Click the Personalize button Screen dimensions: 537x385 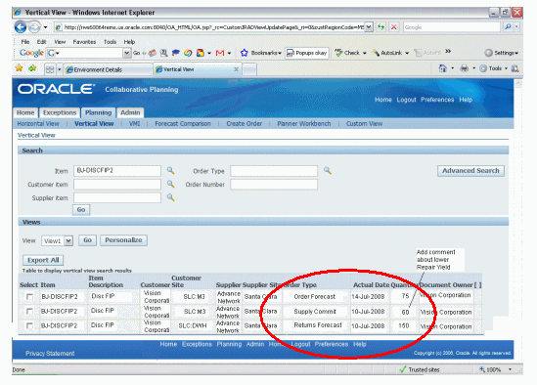(x=123, y=240)
